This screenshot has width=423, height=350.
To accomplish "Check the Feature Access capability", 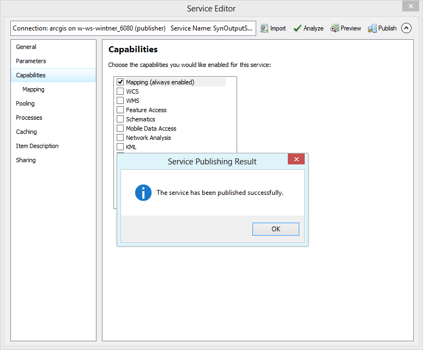I will pyautogui.click(x=120, y=109).
